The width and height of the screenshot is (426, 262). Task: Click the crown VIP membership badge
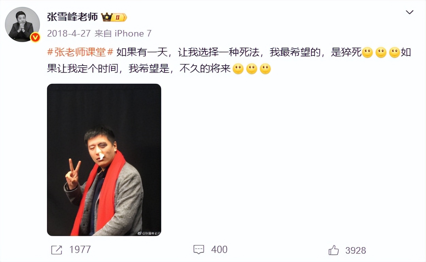[x=114, y=17]
